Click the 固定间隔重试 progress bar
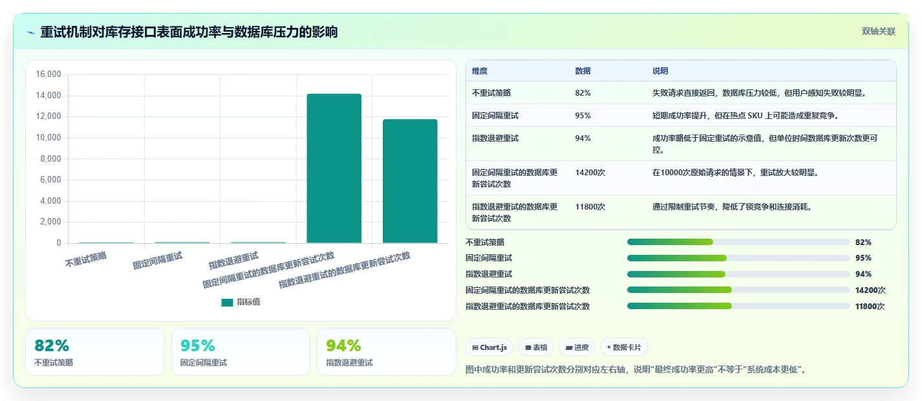922x401 pixels. (x=738, y=258)
